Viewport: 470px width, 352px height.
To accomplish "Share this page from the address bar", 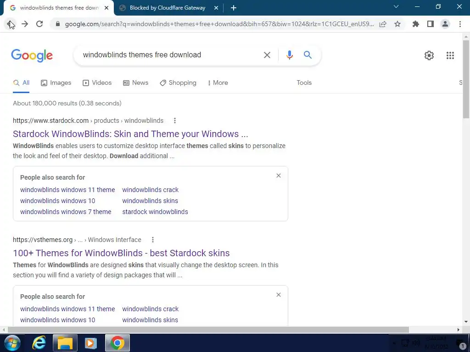I will (x=383, y=24).
